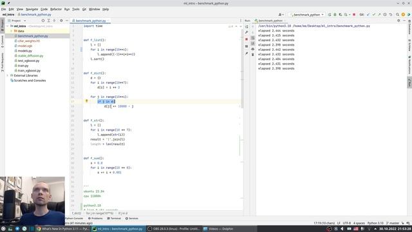The image size is (412, 232).
Task: Change UTF-8 file encoding in status bar
Action: click(x=346, y=223)
